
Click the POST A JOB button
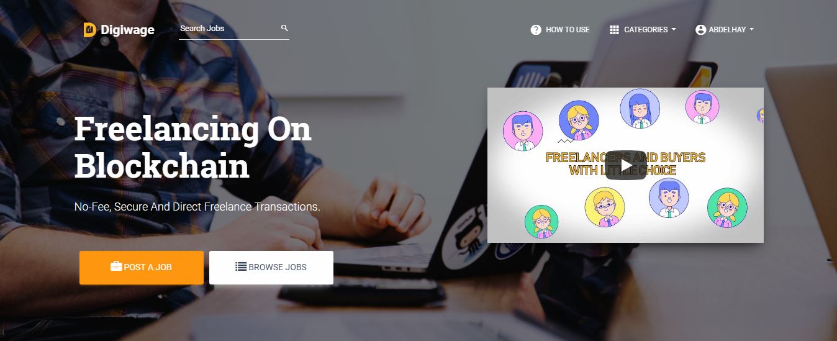(142, 268)
